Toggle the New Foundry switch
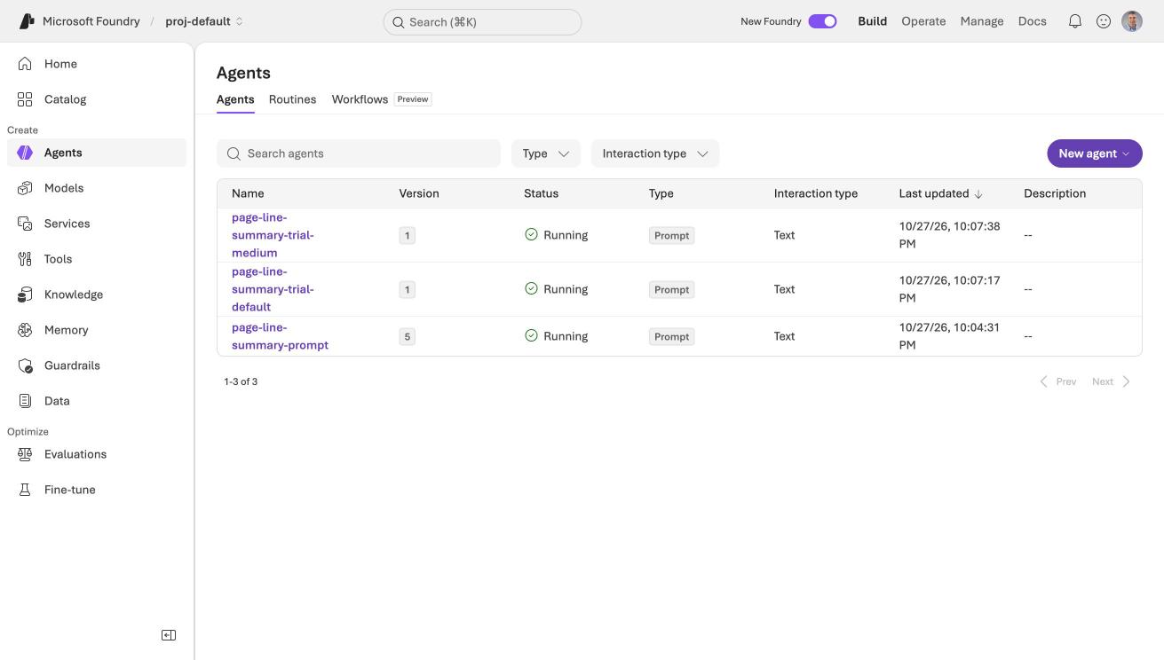The width and height of the screenshot is (1164, 660). pyautogui.click(x=822, y=21)
